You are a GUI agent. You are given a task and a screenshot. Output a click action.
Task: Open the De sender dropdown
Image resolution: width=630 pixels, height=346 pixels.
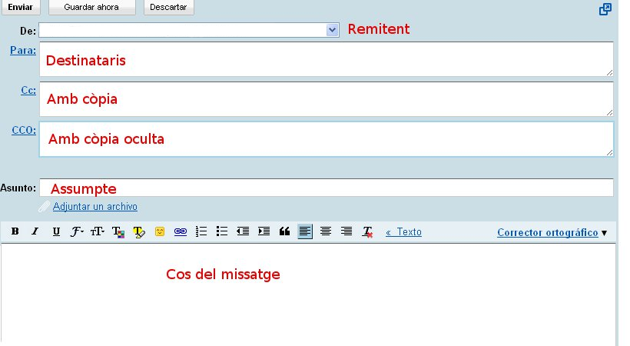pos(332,30)
